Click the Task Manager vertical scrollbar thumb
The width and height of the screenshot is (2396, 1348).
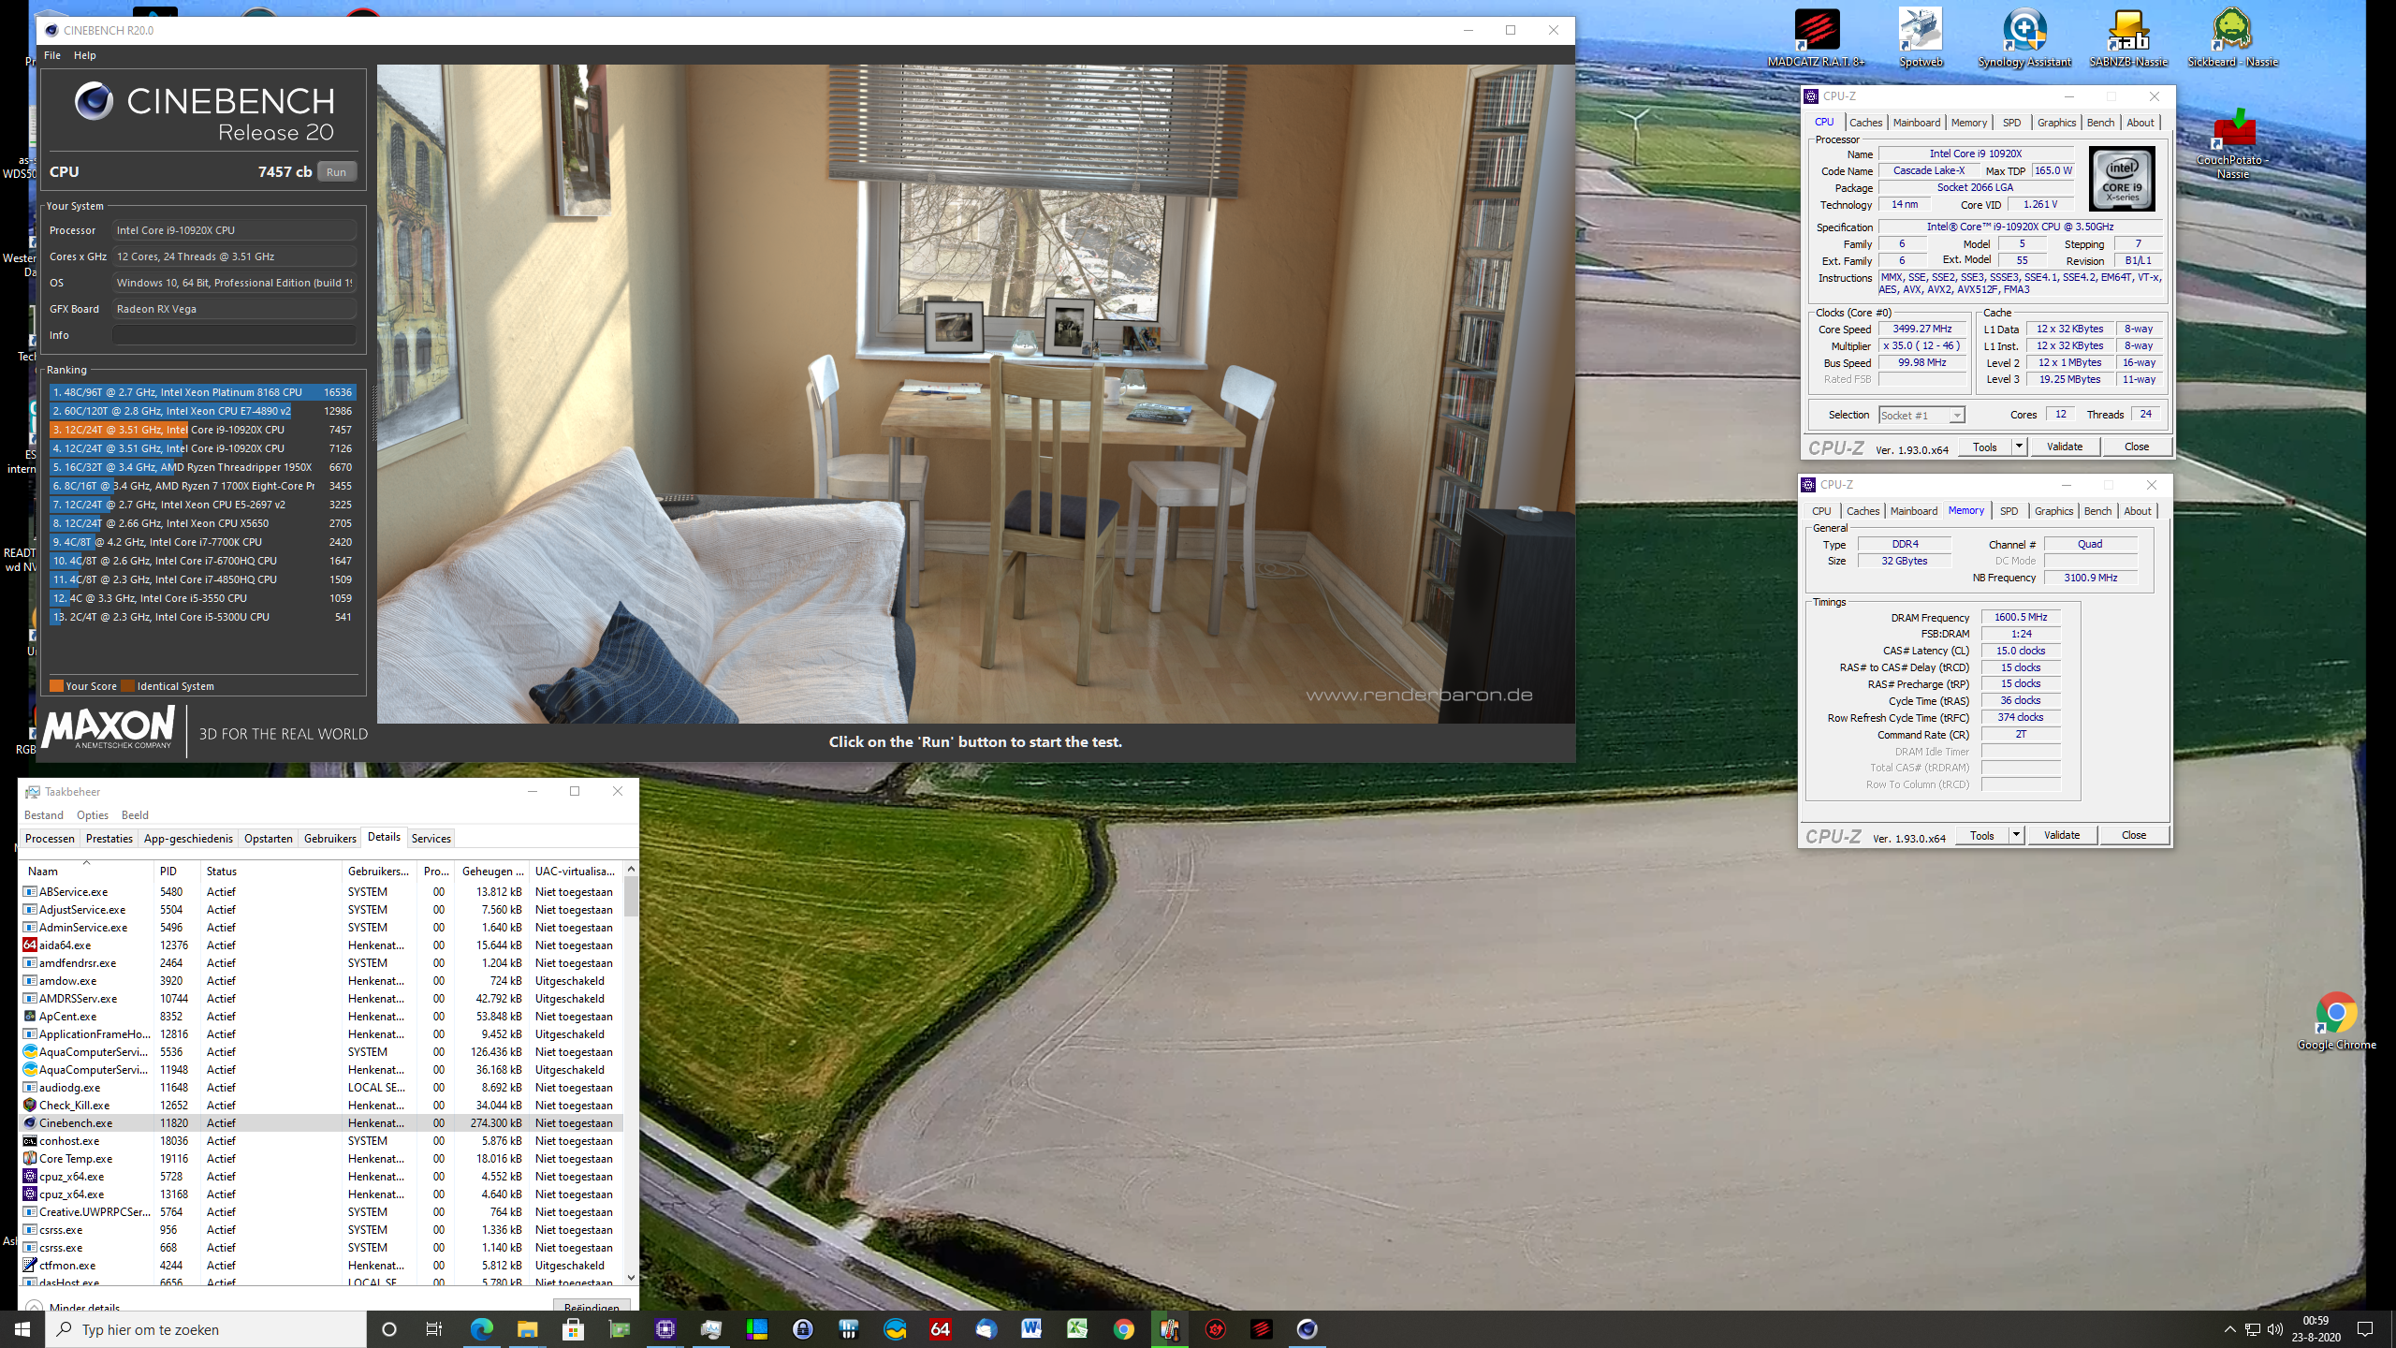click(631, 896)
